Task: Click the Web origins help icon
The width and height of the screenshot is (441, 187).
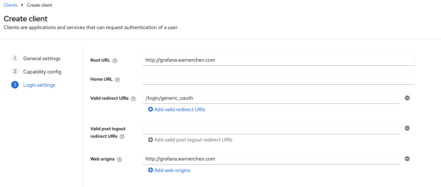Action: coord(120,159)
